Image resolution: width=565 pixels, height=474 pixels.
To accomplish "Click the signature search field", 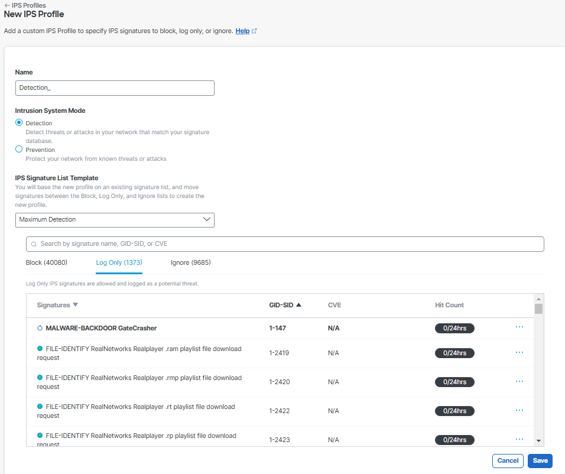I will [285, 244].
